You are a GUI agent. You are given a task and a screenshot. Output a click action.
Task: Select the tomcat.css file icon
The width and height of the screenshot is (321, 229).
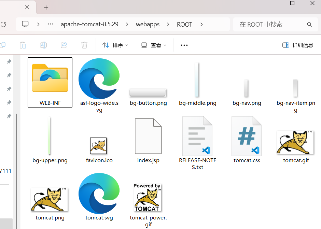tap(247, 136)
